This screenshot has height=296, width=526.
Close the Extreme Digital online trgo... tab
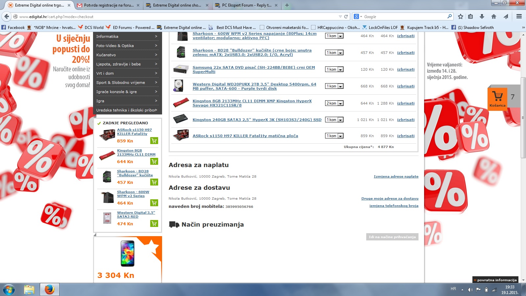pos(69,5)
